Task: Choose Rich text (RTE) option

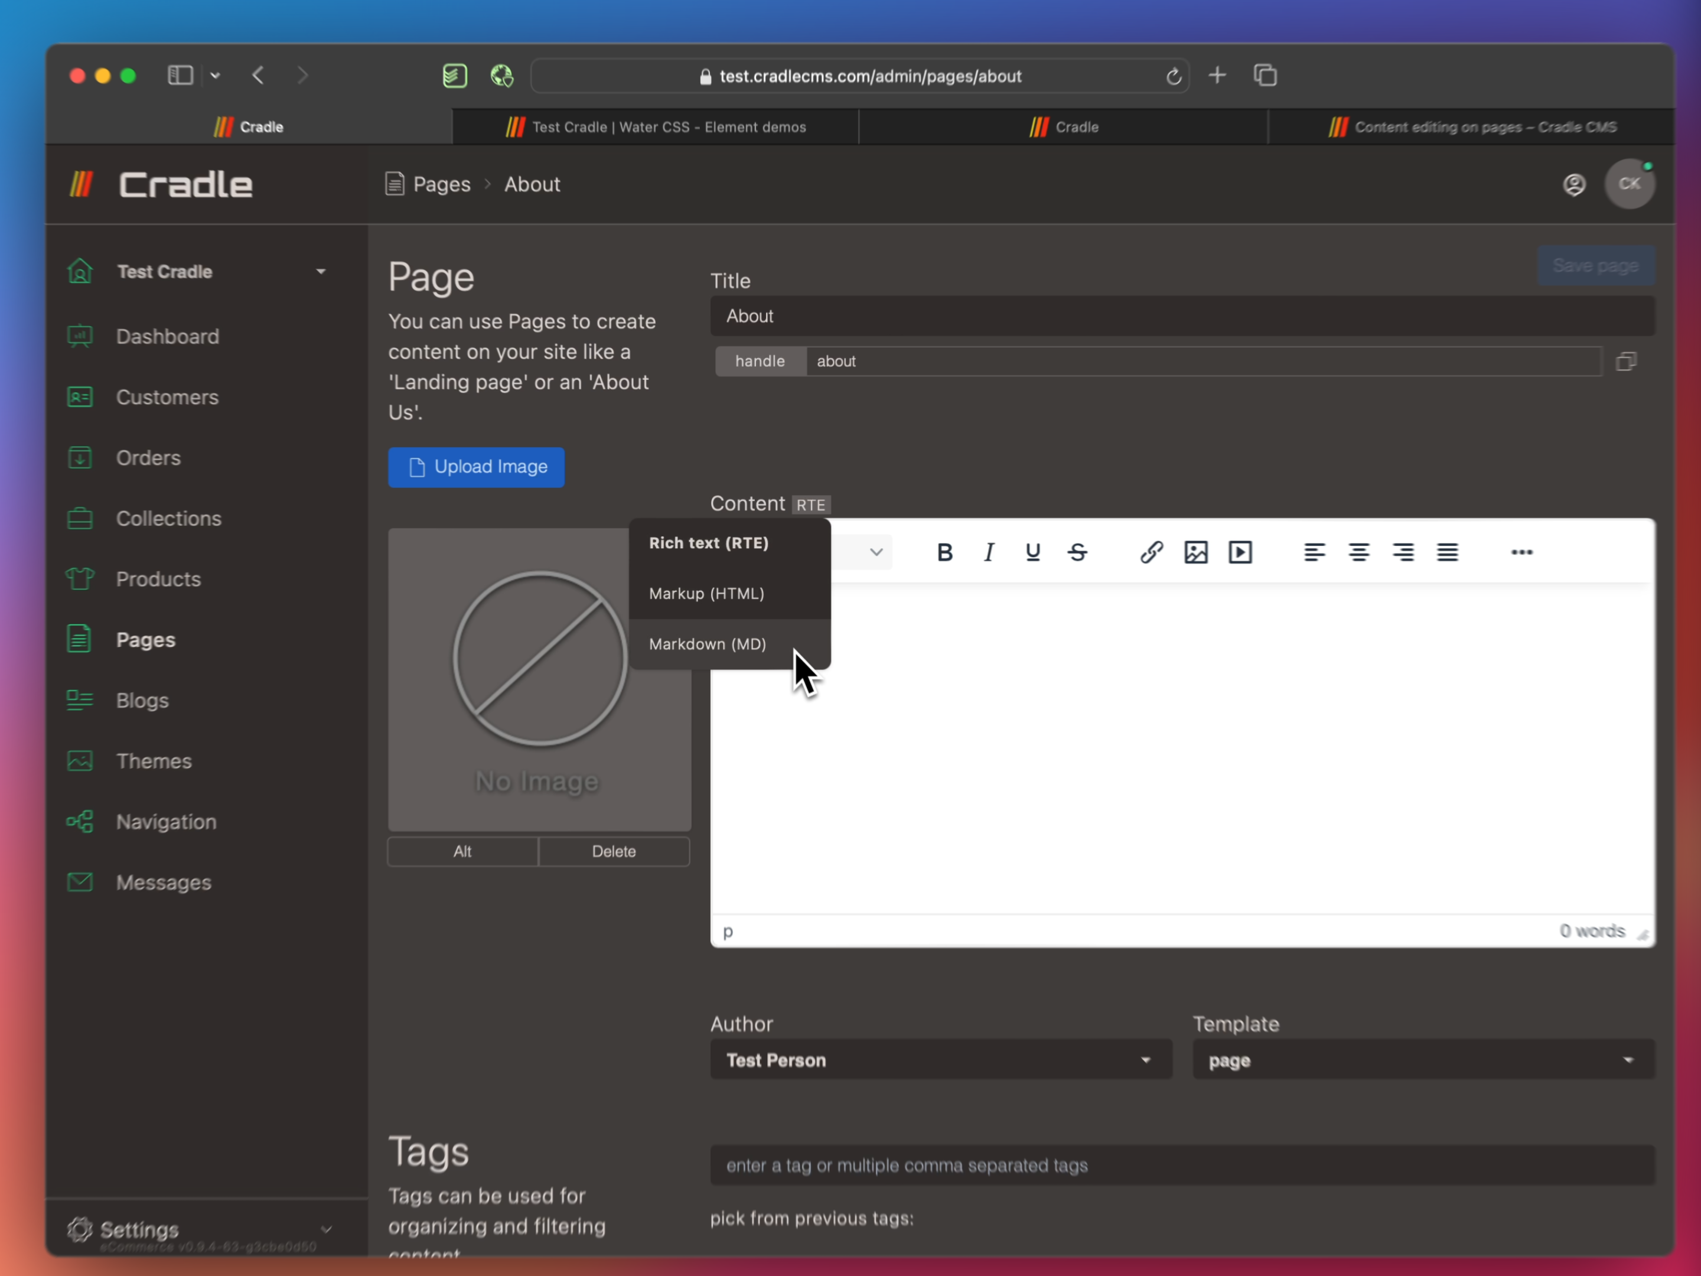Action: 729,543
